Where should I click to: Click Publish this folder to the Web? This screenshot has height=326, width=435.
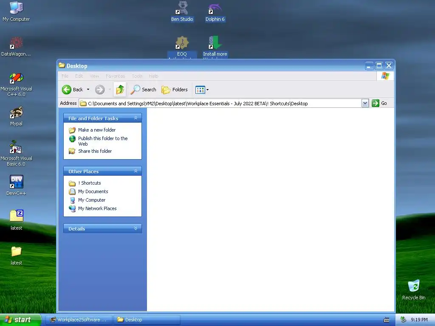pos(103,141)
